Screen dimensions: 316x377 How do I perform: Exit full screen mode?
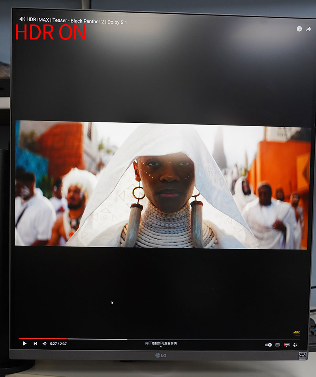click(x=295, y=345)
